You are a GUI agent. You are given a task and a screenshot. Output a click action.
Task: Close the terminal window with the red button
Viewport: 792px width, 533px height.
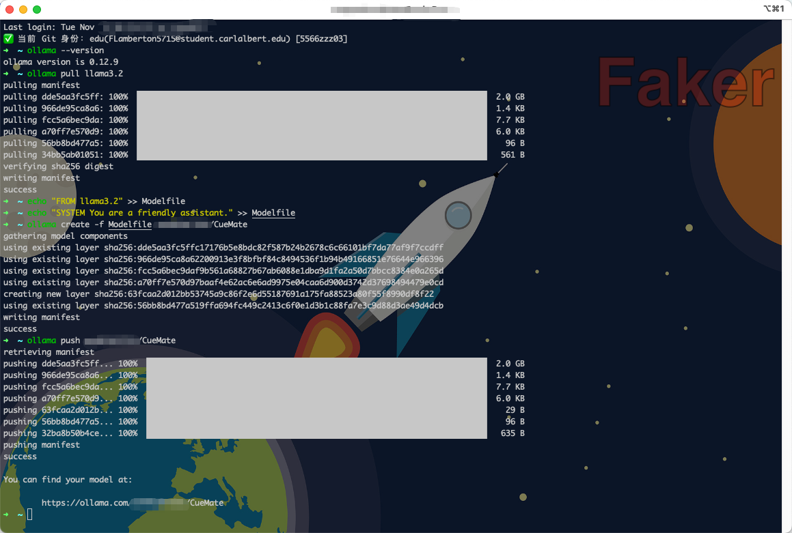[10, 10]
